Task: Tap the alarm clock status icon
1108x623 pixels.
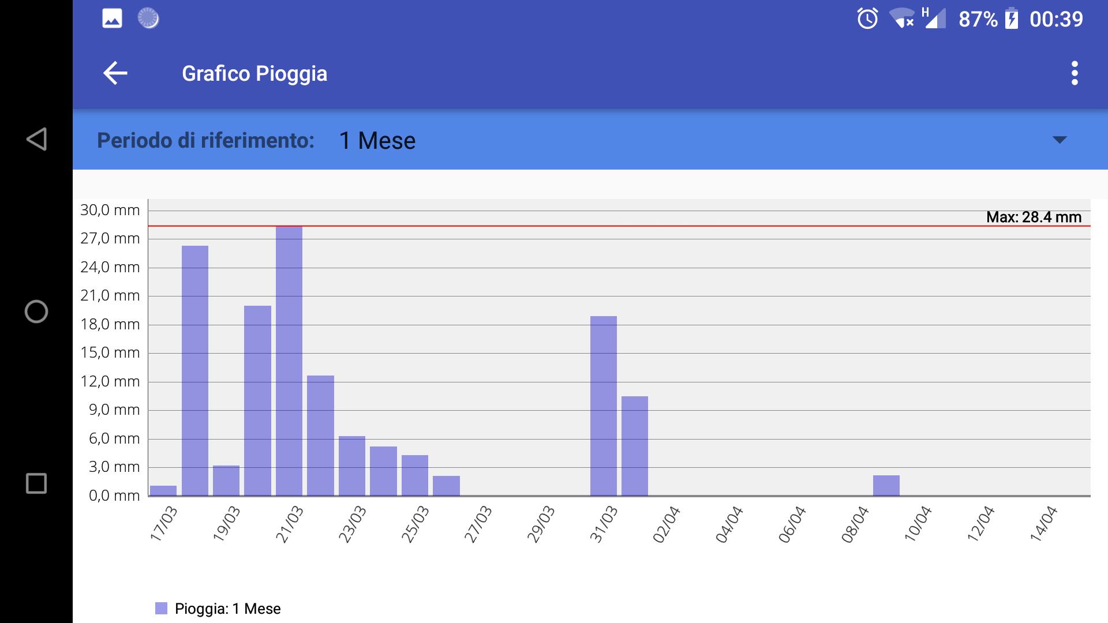Action: 867,18
